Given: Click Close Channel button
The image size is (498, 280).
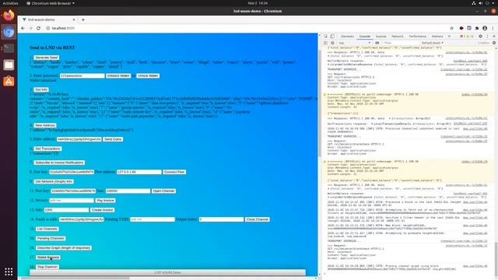Looking at the screenshot, I should [x=258, y=219].
